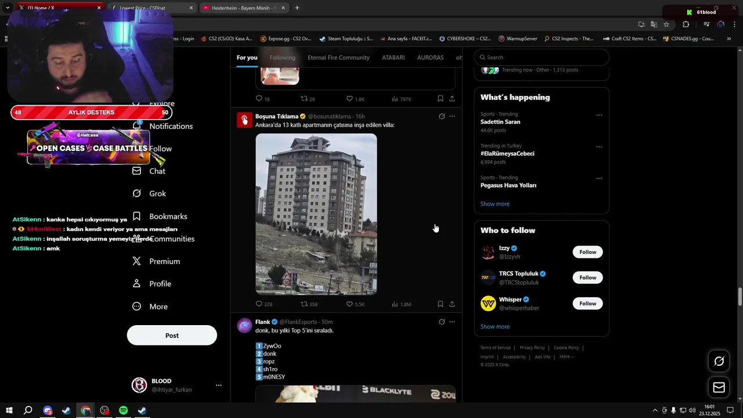
Task: Bookmark this page with star icon
Action: coord(666,24)
